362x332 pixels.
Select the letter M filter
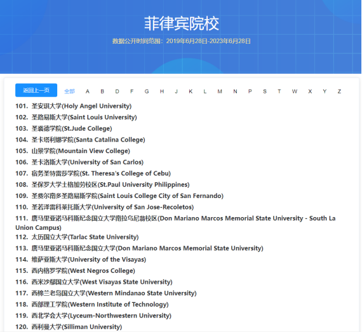tap(220, 91)
